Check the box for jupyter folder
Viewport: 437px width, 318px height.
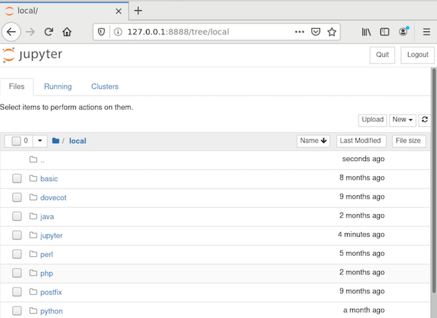point(17,235)
